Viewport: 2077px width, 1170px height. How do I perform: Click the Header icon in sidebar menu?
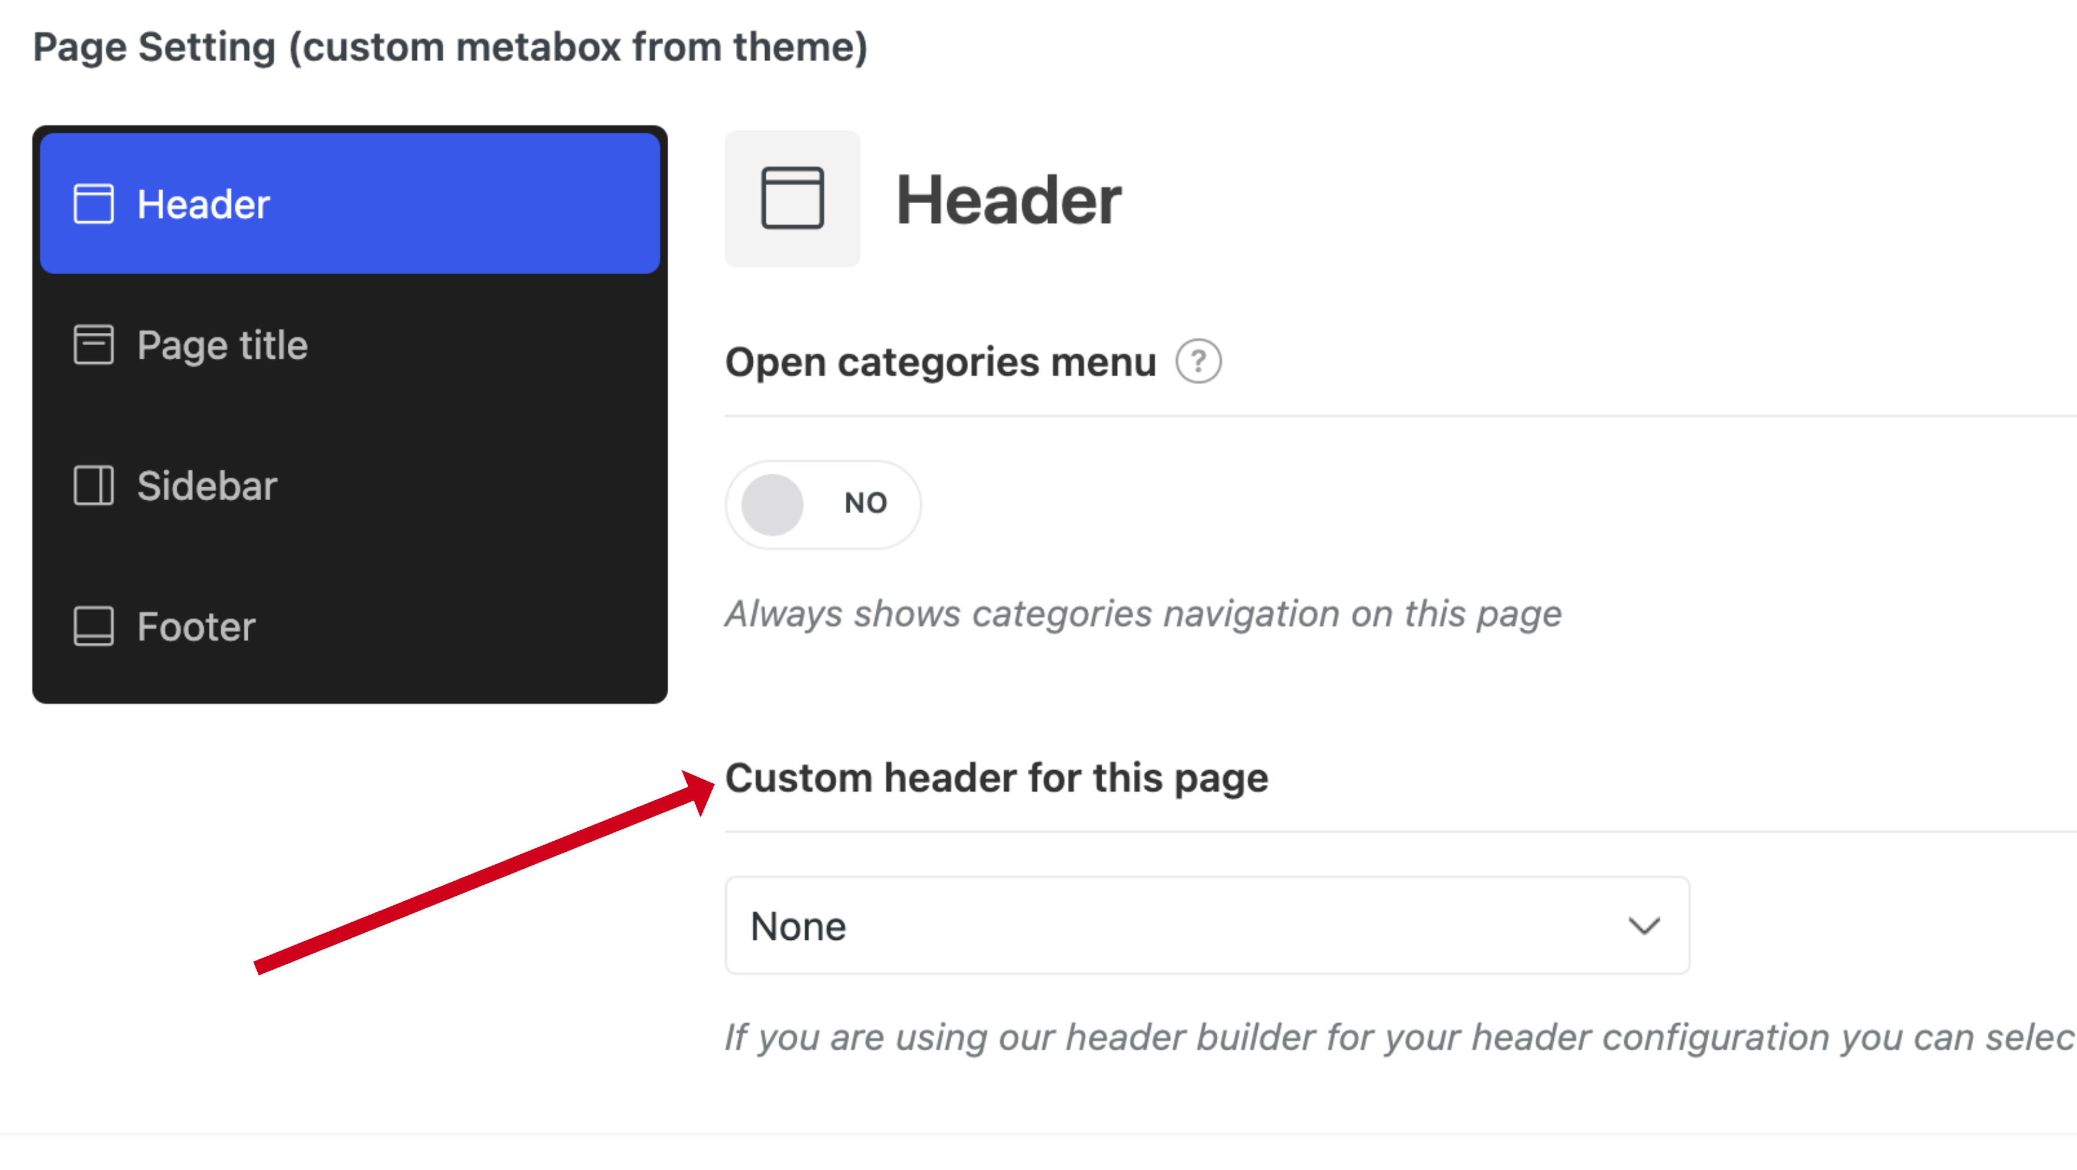coord(93,204)
